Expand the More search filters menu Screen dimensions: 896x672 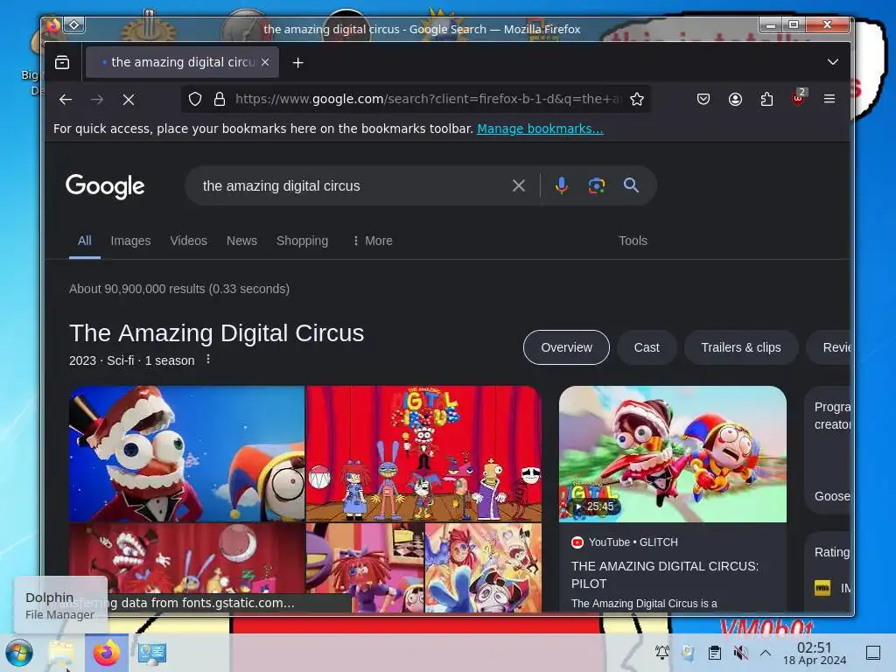372,241
